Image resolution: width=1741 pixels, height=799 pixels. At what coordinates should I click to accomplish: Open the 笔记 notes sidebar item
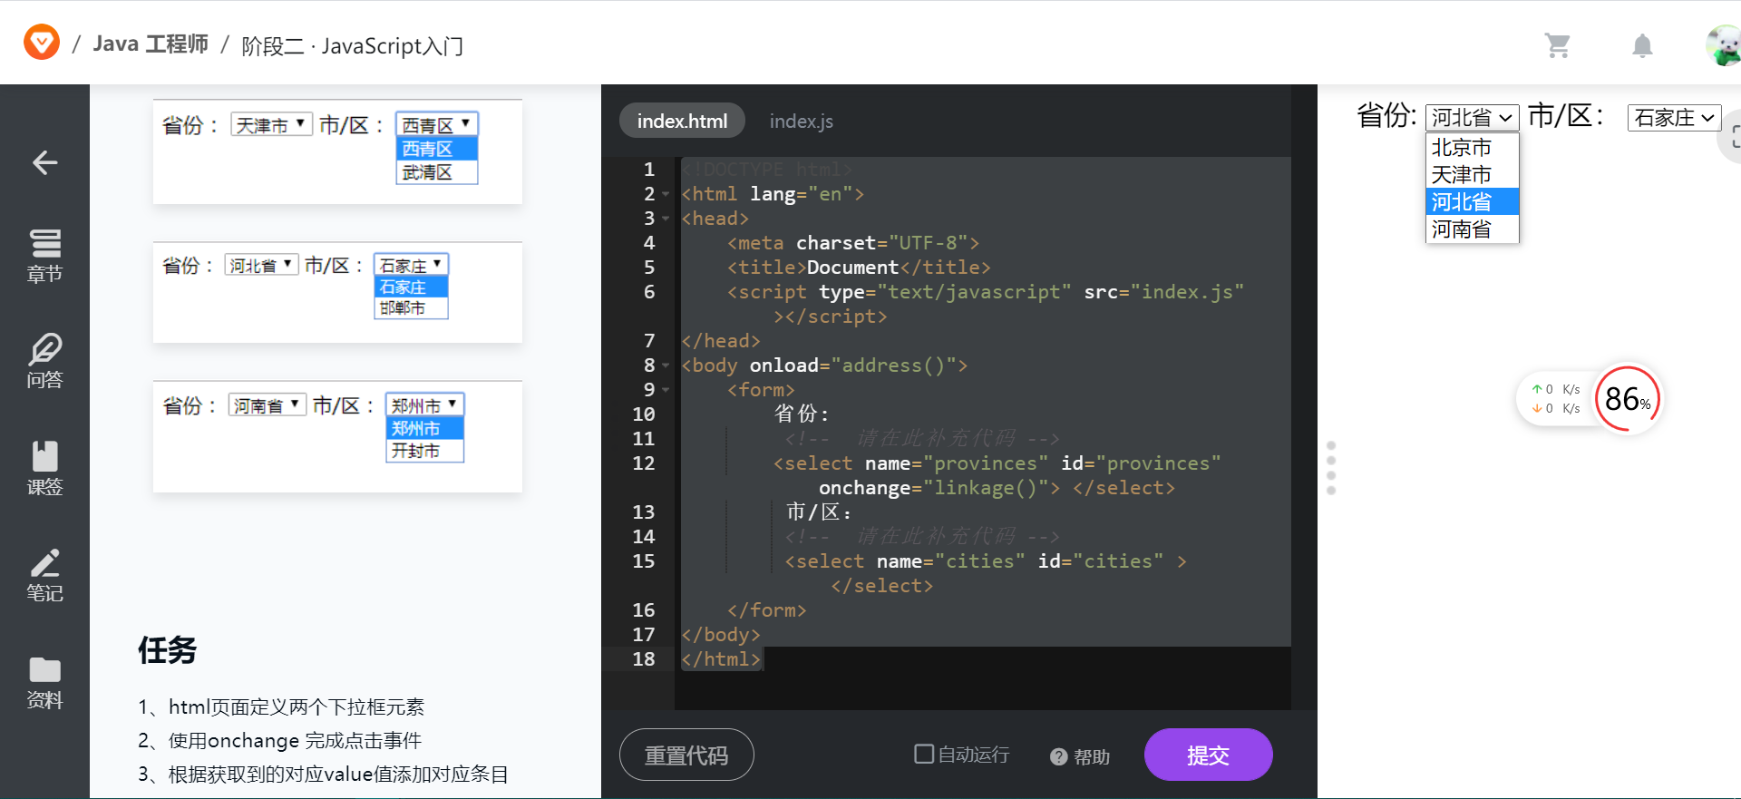pos(44,576)
